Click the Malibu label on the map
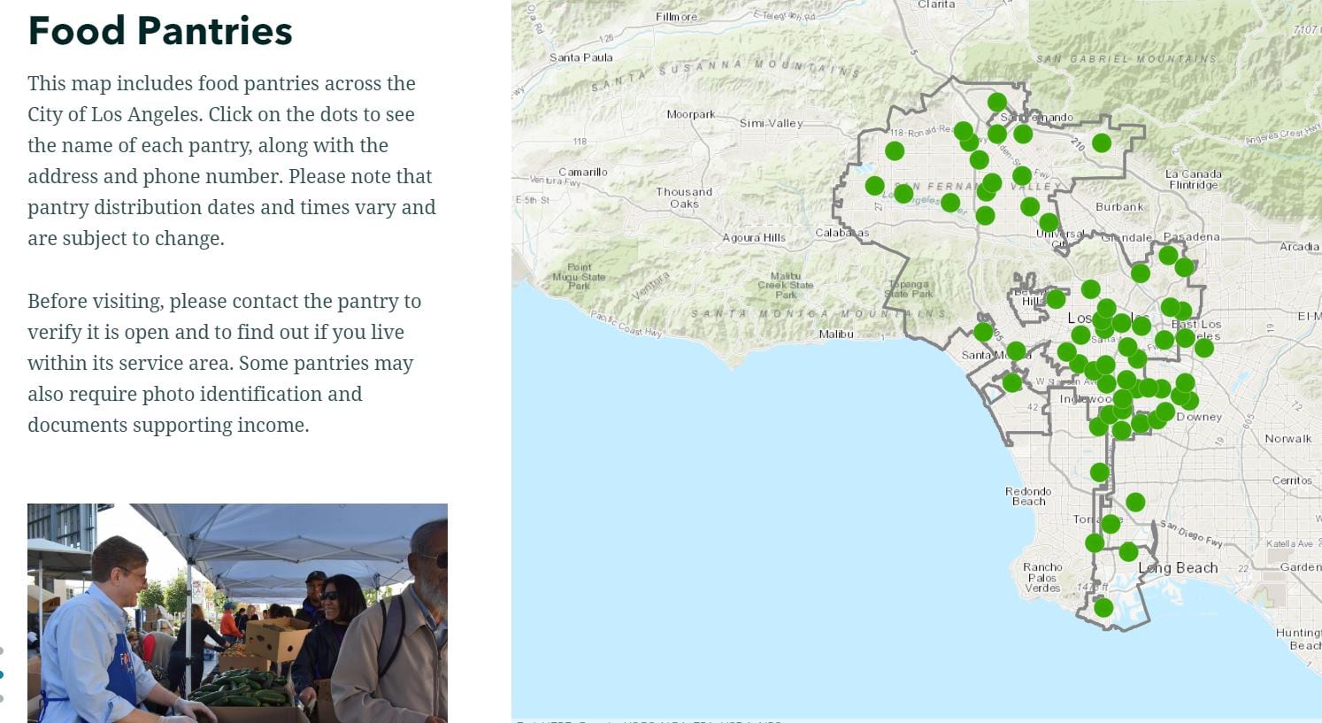Viewport: 1322px width, 723px height. pyautogui.click(x=836, y=335)
